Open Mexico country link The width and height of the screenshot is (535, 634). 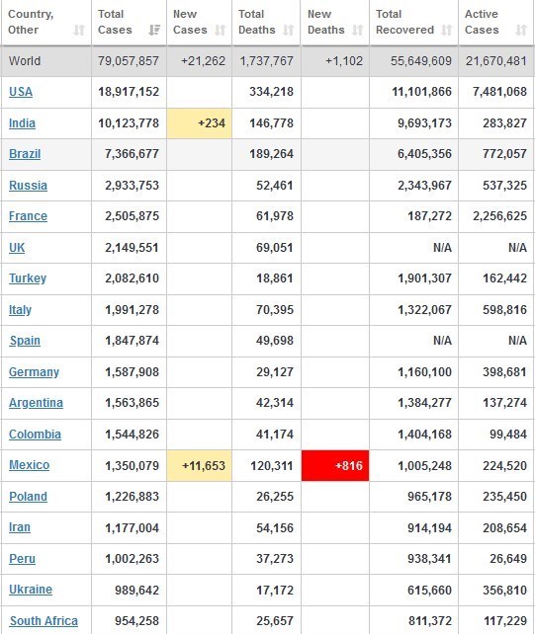29,465
